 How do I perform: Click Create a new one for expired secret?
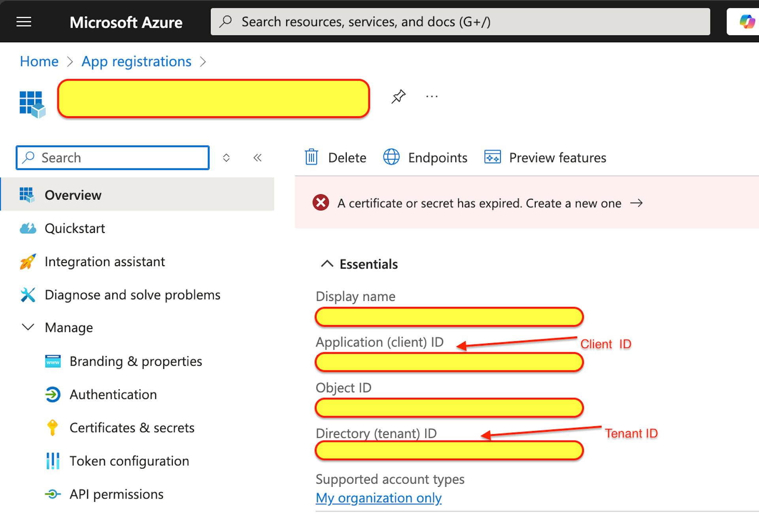pyautogui.click(x=573, y=203)
